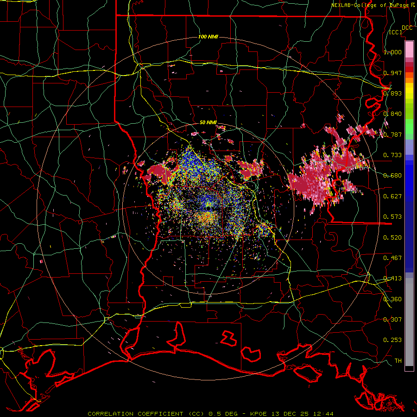Click the gray bottom segment of color scale
Image resolution: width=417 pixels, height=417 pixels.
(409, 324)
